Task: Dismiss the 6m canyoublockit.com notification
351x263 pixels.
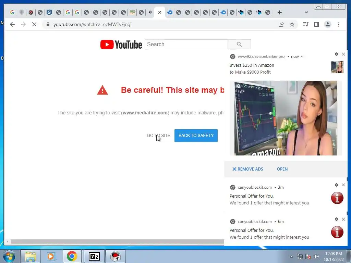Action: point(343,219)
